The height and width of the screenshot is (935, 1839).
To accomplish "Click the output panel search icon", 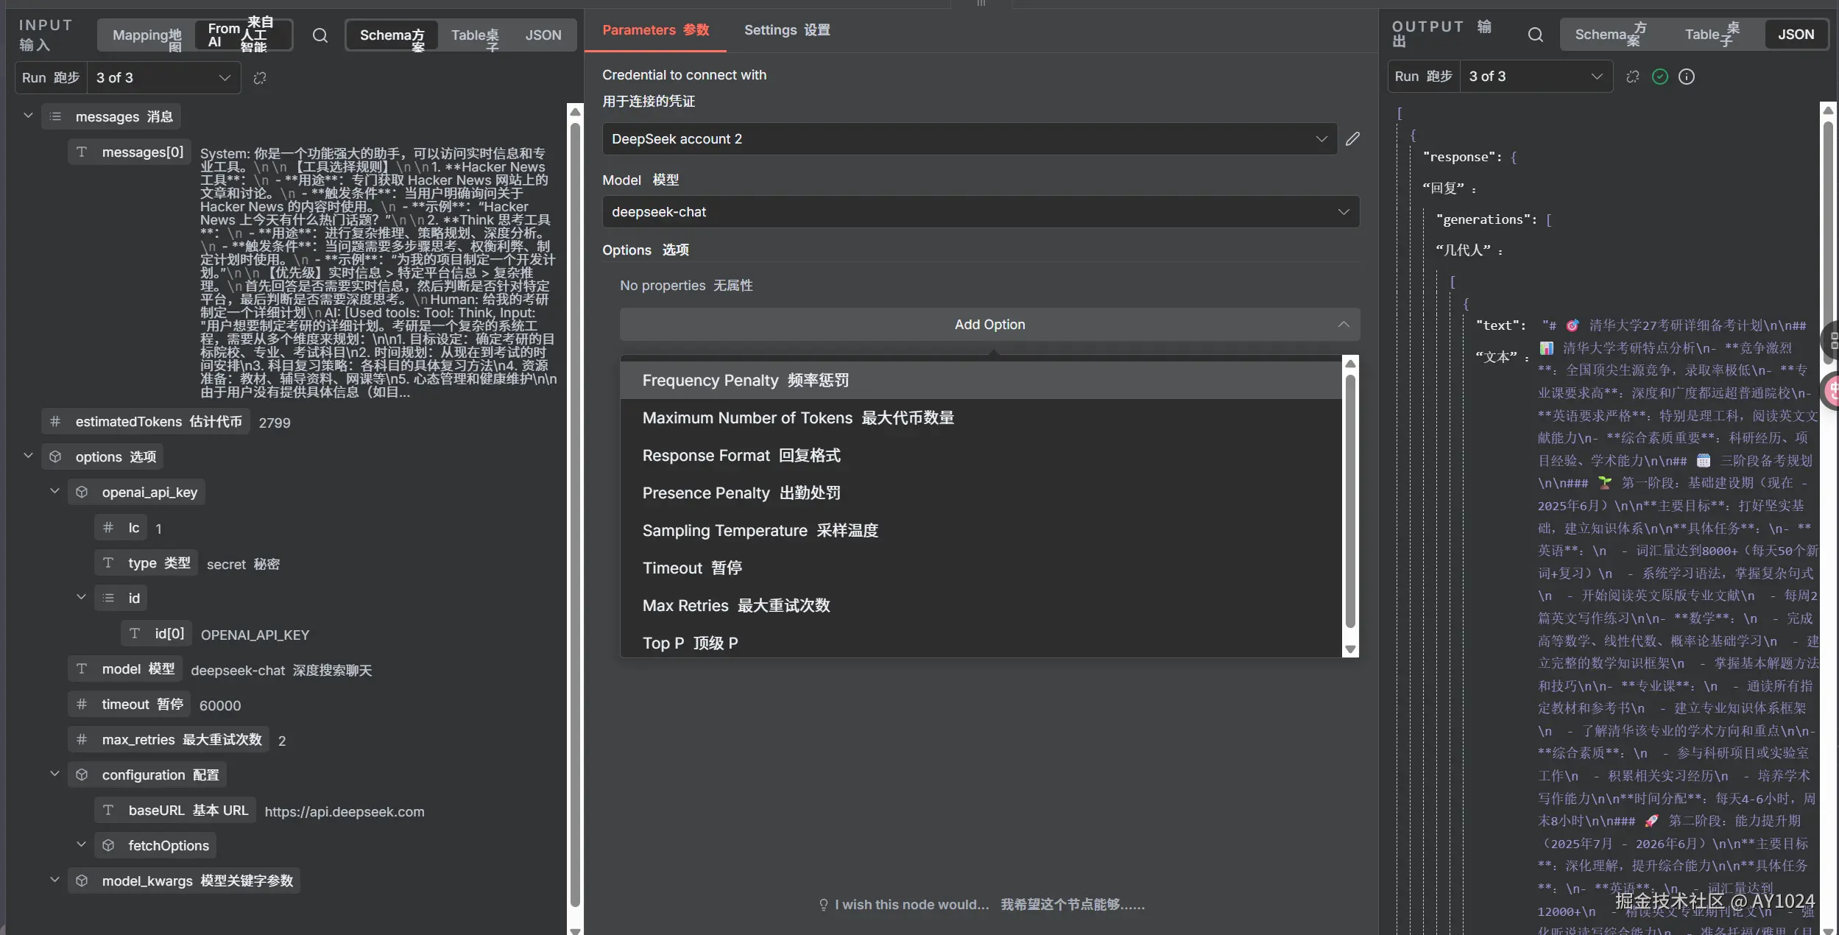I will click(1535, 35).
